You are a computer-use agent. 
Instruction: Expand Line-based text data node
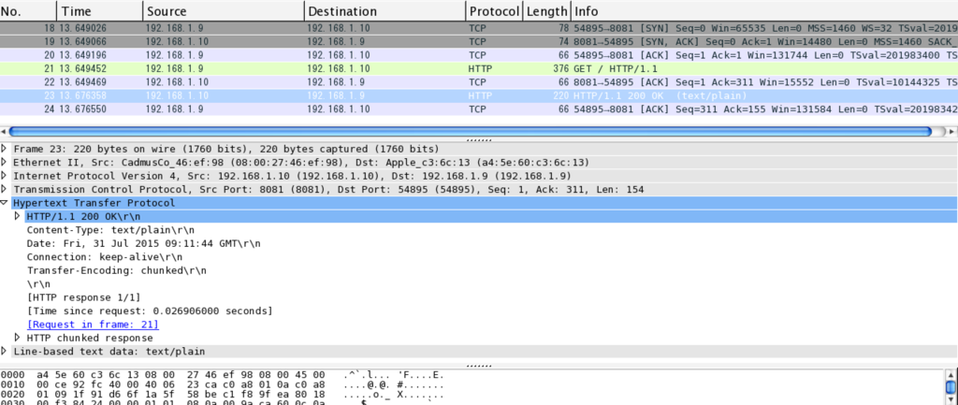[5, 351]
